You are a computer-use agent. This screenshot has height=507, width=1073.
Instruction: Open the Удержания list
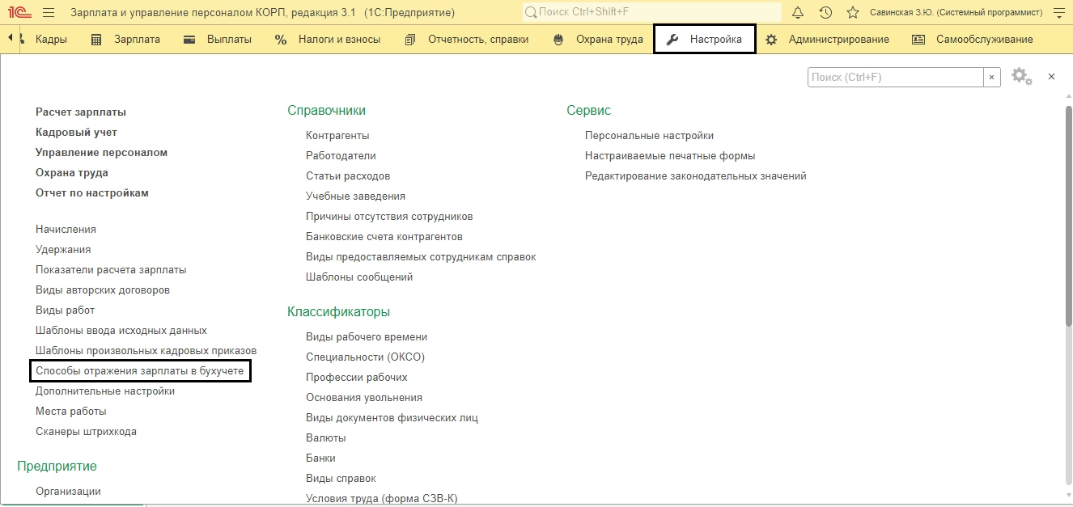coord(63,249)
